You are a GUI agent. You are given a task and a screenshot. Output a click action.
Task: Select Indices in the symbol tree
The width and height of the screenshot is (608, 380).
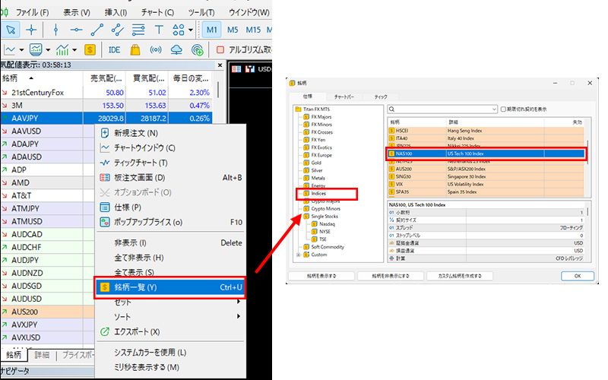(318, 193)
